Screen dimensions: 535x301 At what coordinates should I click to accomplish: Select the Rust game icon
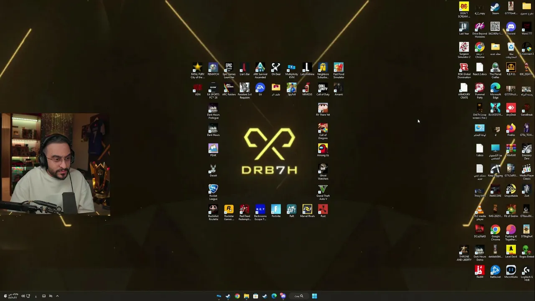(323, 211)
